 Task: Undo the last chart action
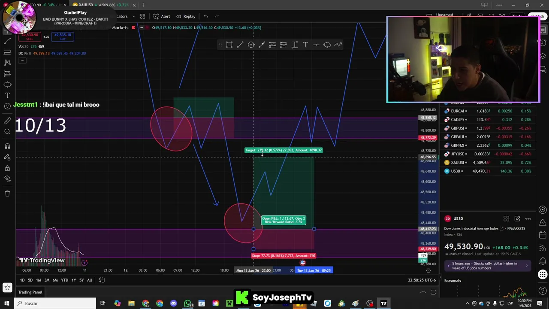point(206,16)
